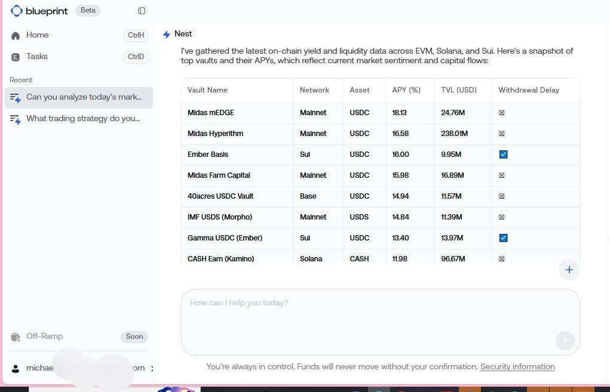Click the Solana network cell
Screen dimensions: 610x392
click(x=311, y=259)
